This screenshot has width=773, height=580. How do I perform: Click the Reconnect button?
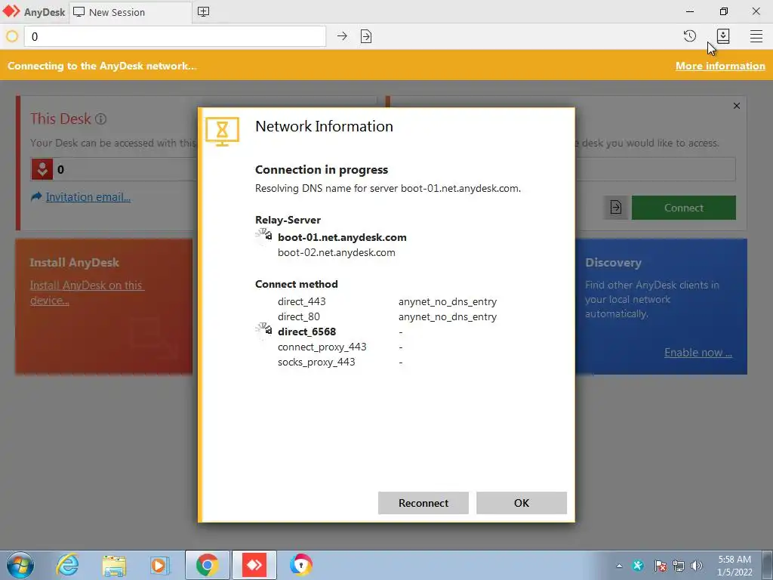(423, 502)
